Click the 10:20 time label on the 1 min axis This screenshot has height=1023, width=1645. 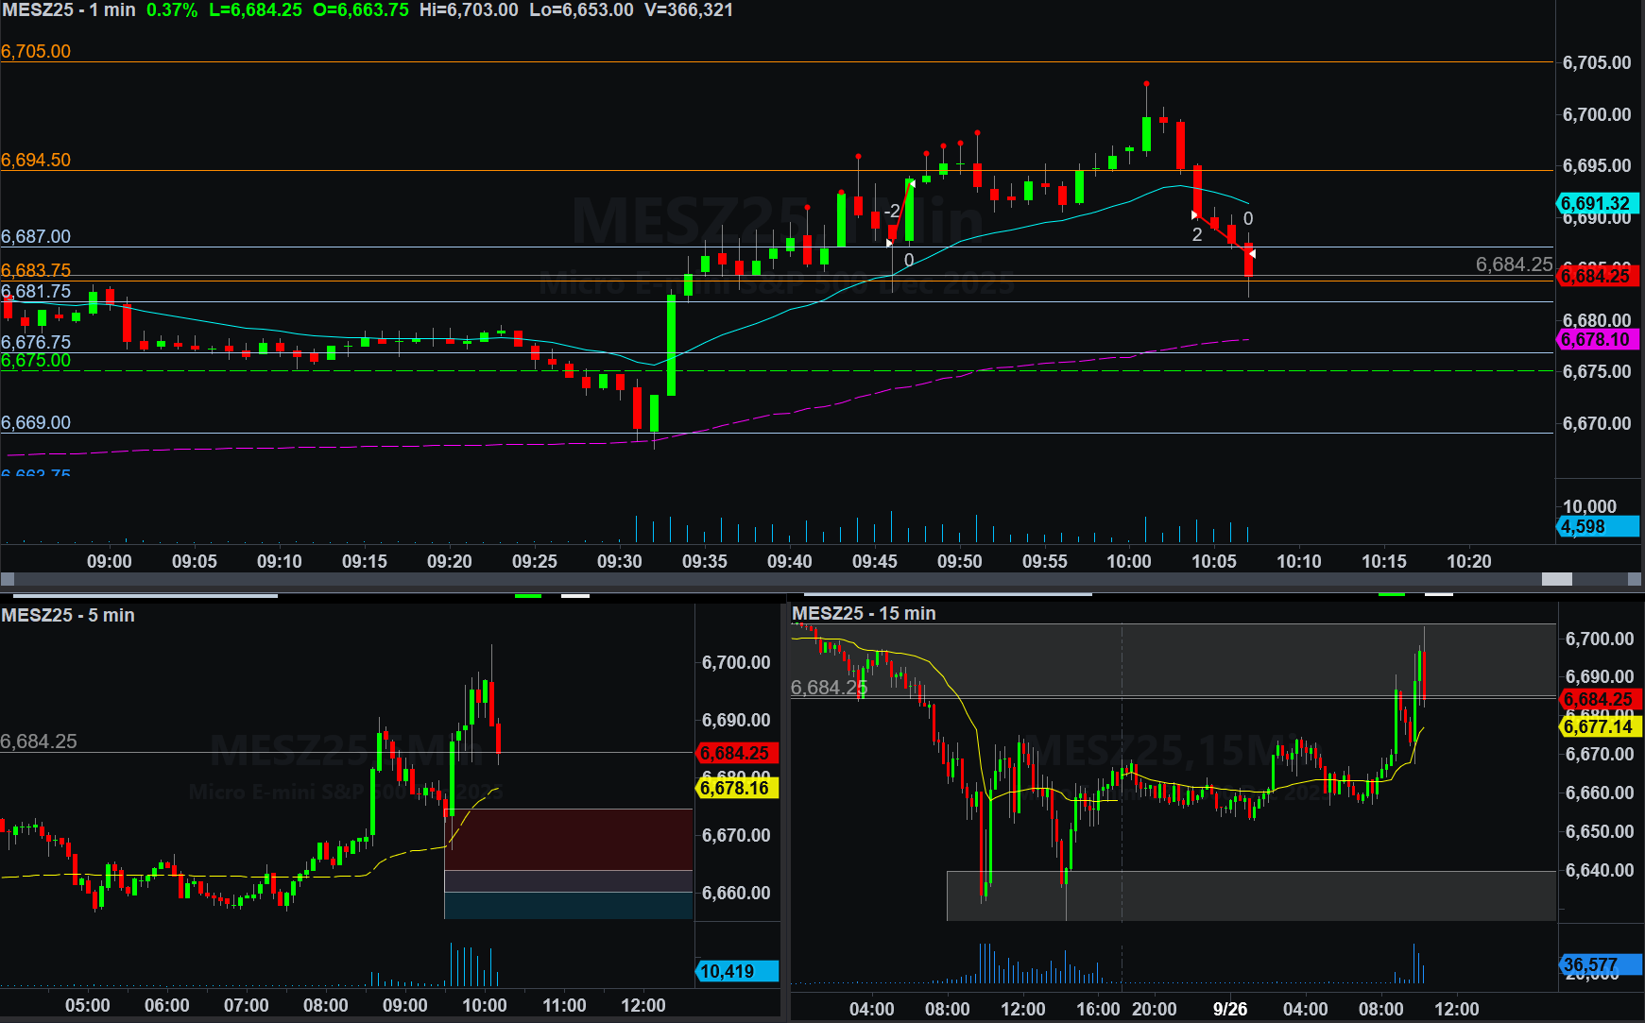(1468, 561)
